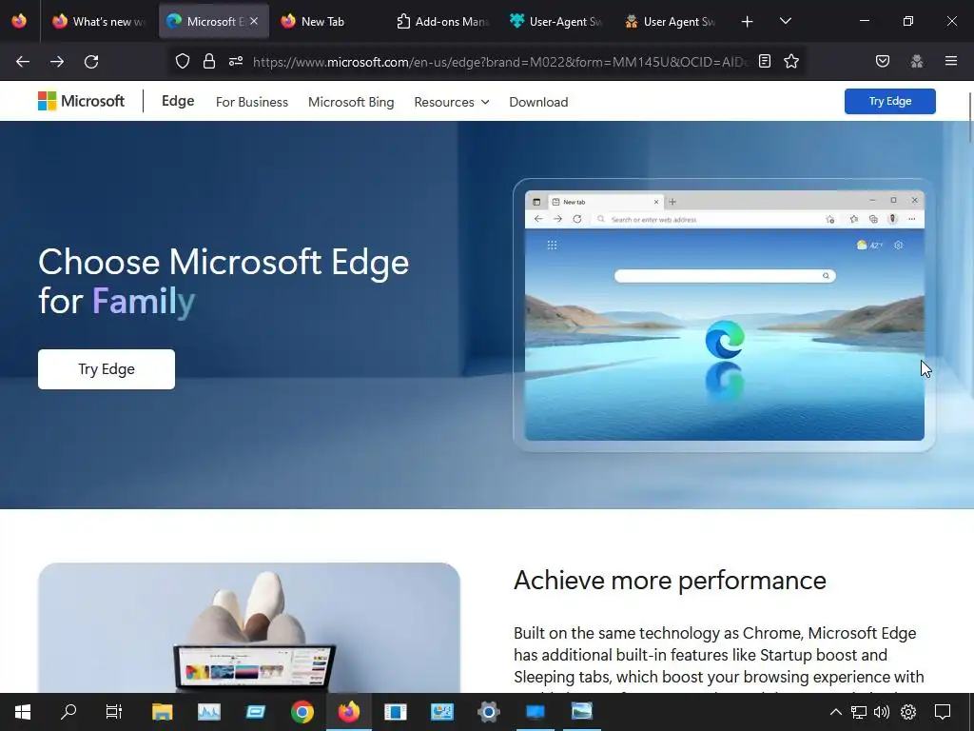Open tracking protection shield icon
The image size is (974, 731).
point(182,61)
